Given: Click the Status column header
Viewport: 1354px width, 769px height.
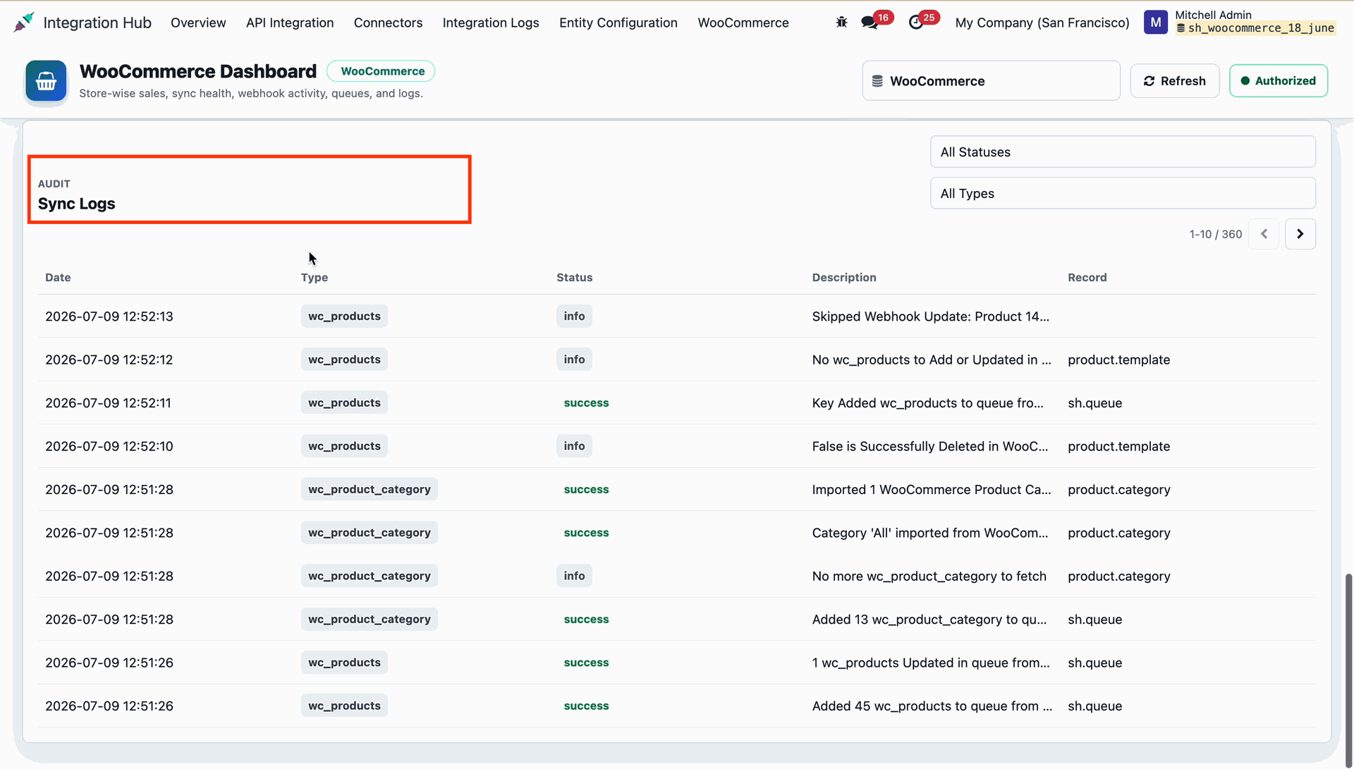Looking at the screenshot, I should pos(575,278).
